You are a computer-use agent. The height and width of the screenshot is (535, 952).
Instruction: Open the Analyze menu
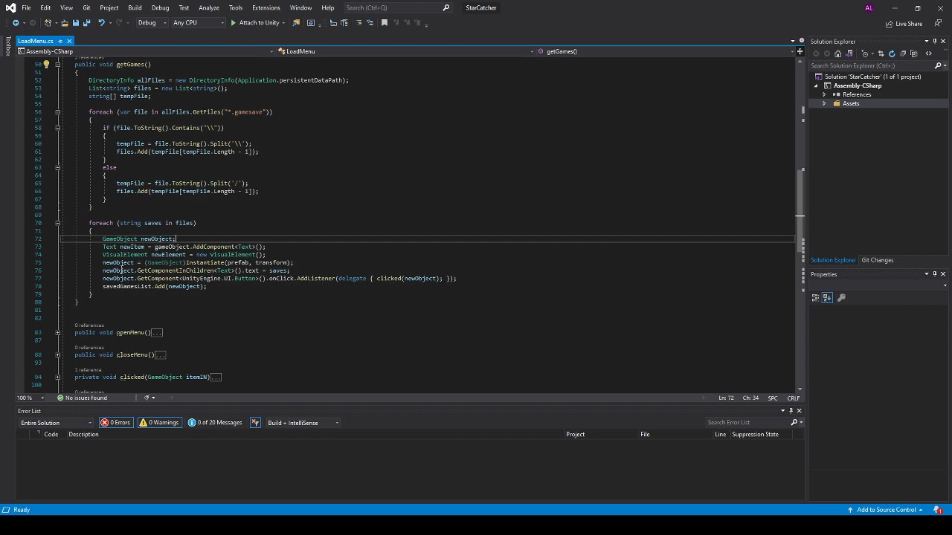209,8
